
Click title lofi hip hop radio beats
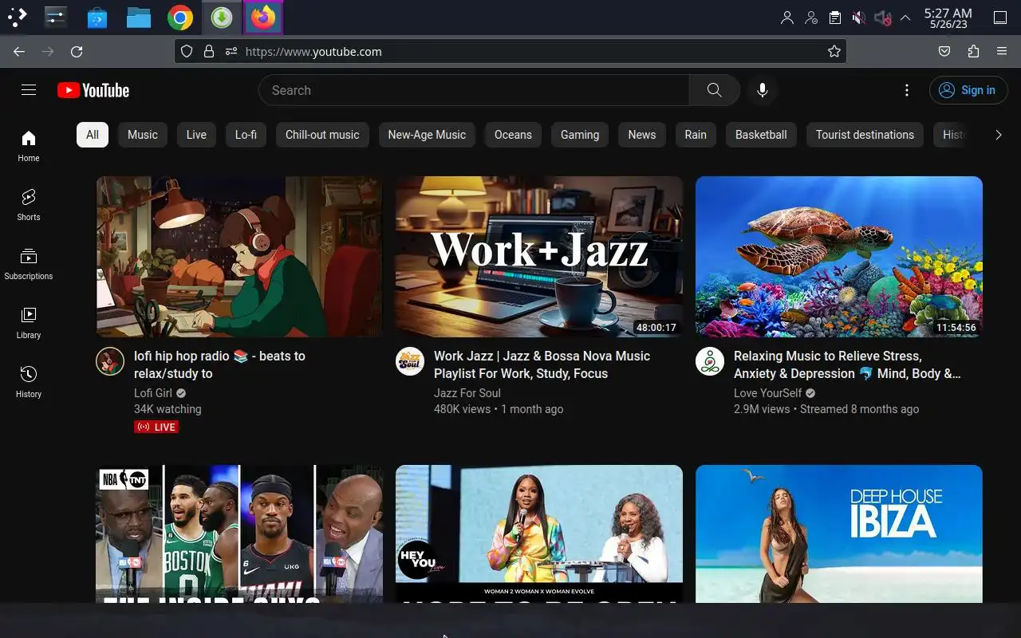[x=219, y=364]
